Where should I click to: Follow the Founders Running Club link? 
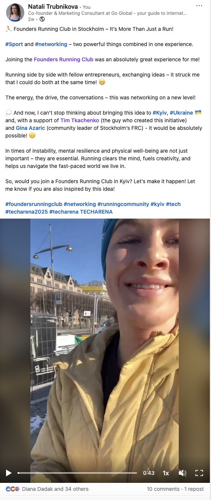tap(63, 59)
